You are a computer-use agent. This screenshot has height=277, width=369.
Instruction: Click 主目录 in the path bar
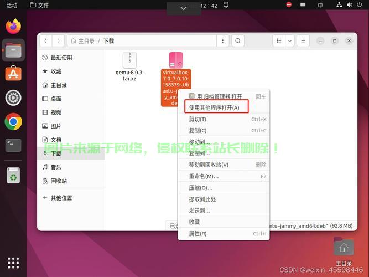83,41
